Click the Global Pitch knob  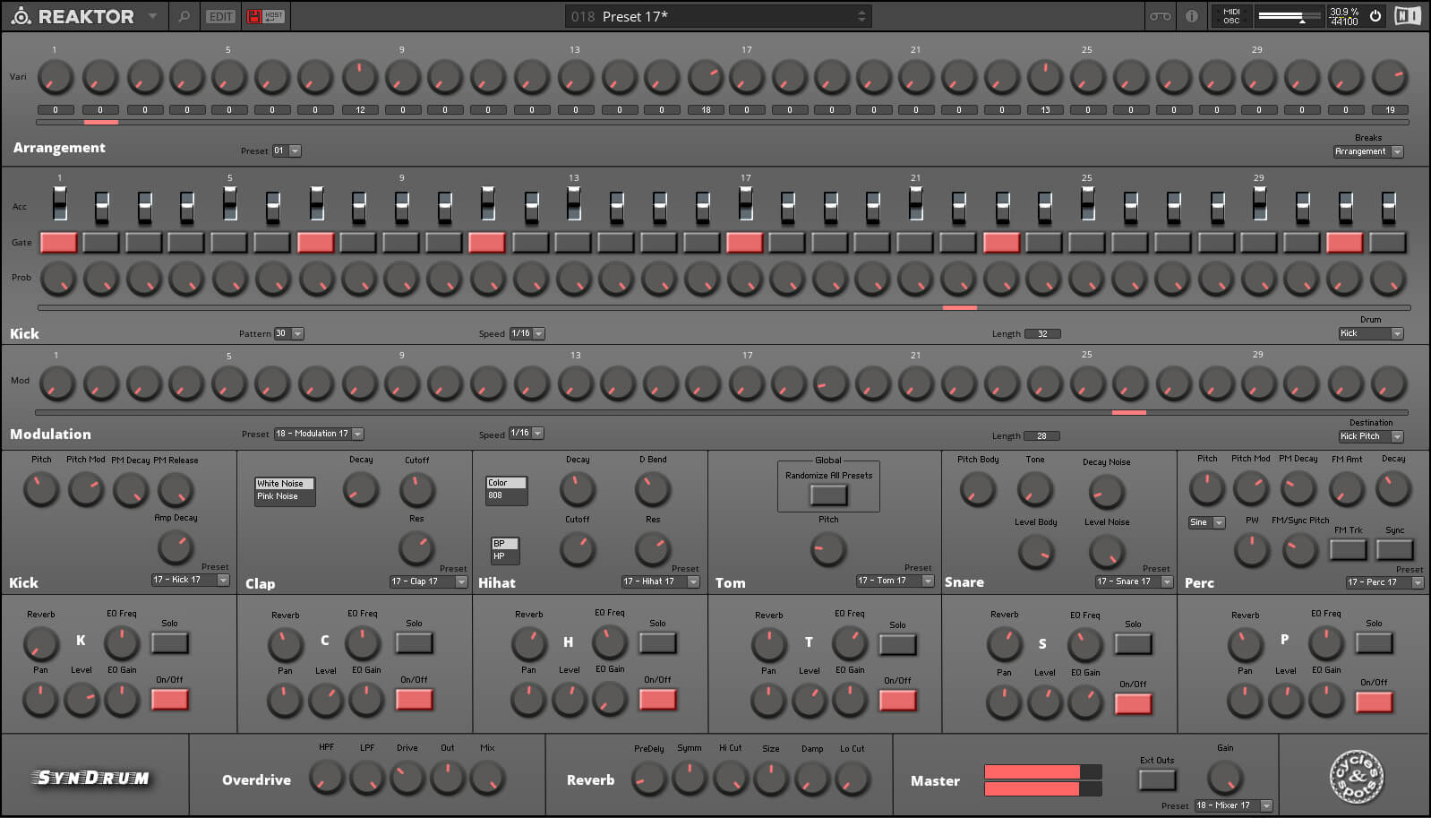pyautogui.click(x=828, y=548)
